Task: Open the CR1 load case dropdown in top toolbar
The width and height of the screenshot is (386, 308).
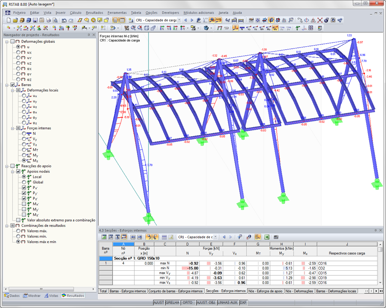Action: tap(179, 20)
